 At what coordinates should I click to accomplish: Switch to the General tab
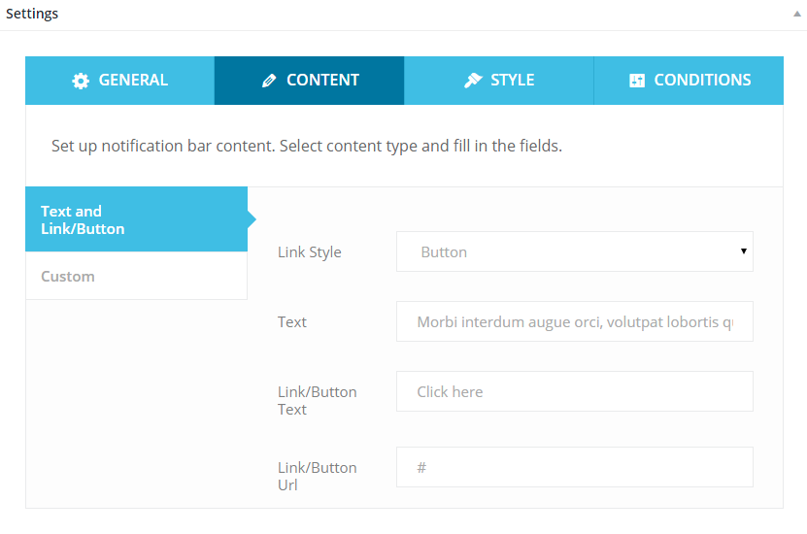119,81
